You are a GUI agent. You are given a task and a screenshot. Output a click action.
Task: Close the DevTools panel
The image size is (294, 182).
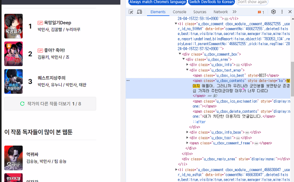point(290,12)
